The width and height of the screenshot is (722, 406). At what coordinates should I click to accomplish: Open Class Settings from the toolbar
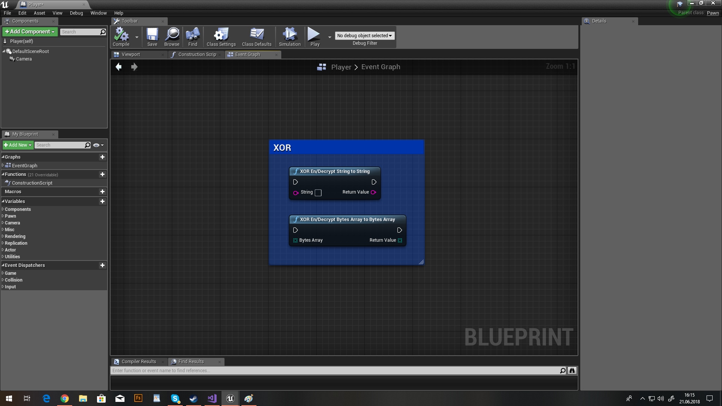(221, 36)
